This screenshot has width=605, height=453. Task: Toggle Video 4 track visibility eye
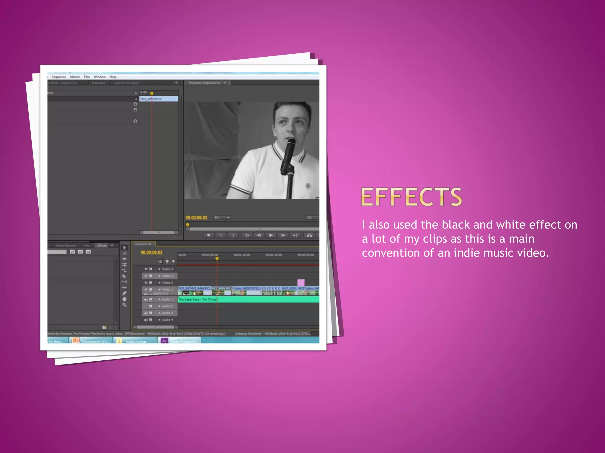click(146, 269)
